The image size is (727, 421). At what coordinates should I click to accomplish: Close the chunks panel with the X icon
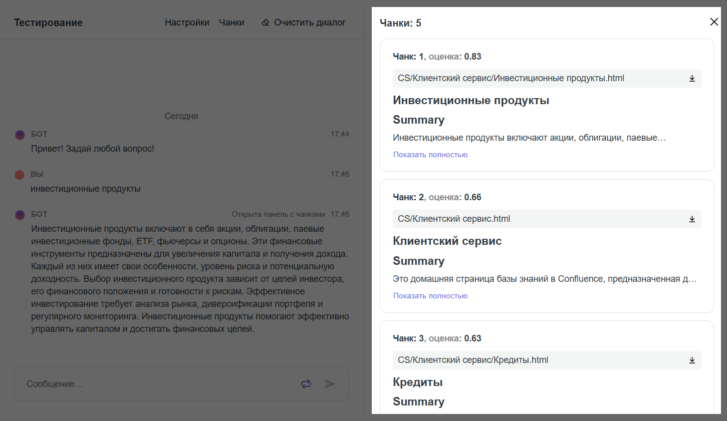click(714, 22)
